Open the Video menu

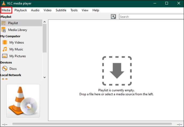[x=47, y=10]
